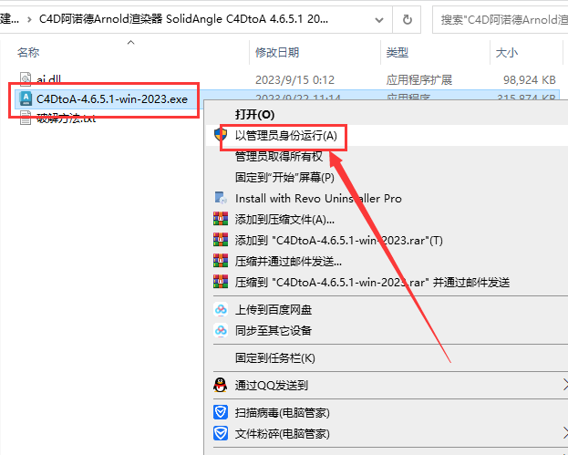Select 管理员取得所有权
Image resolution: width=568 pixels, height=455 pixels.
click(279, 157)
